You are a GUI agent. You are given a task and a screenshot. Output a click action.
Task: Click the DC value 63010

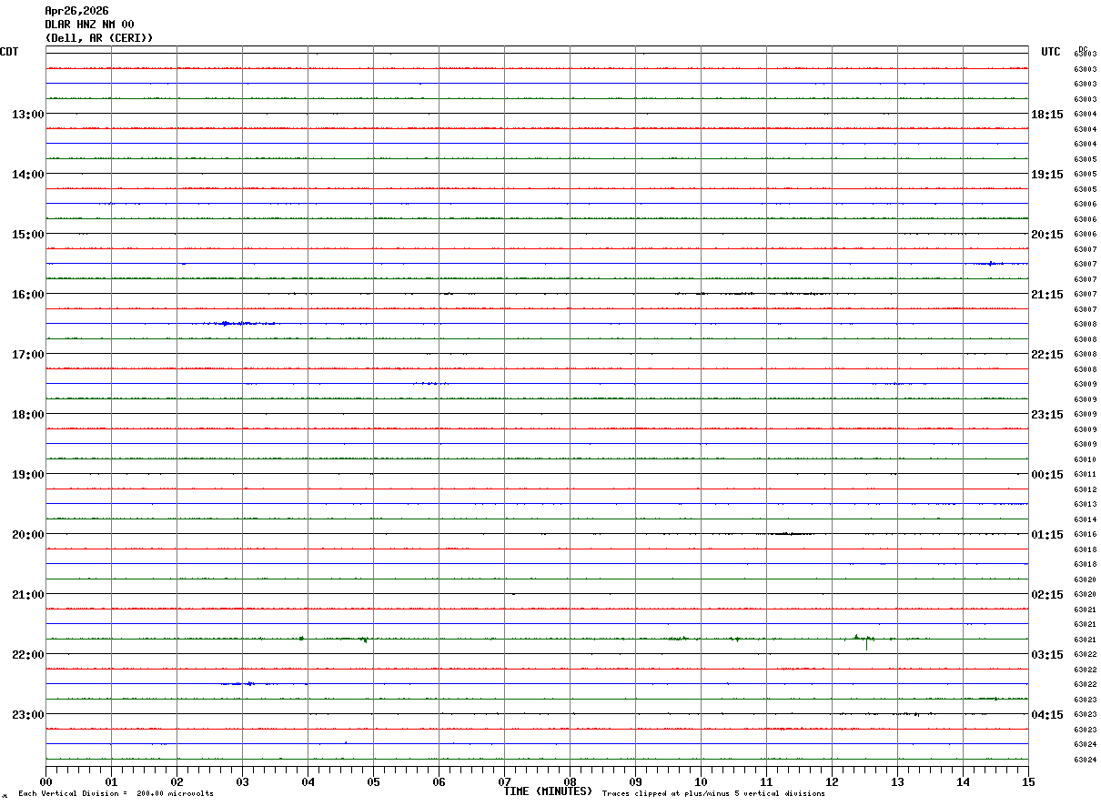point(1085,459)
